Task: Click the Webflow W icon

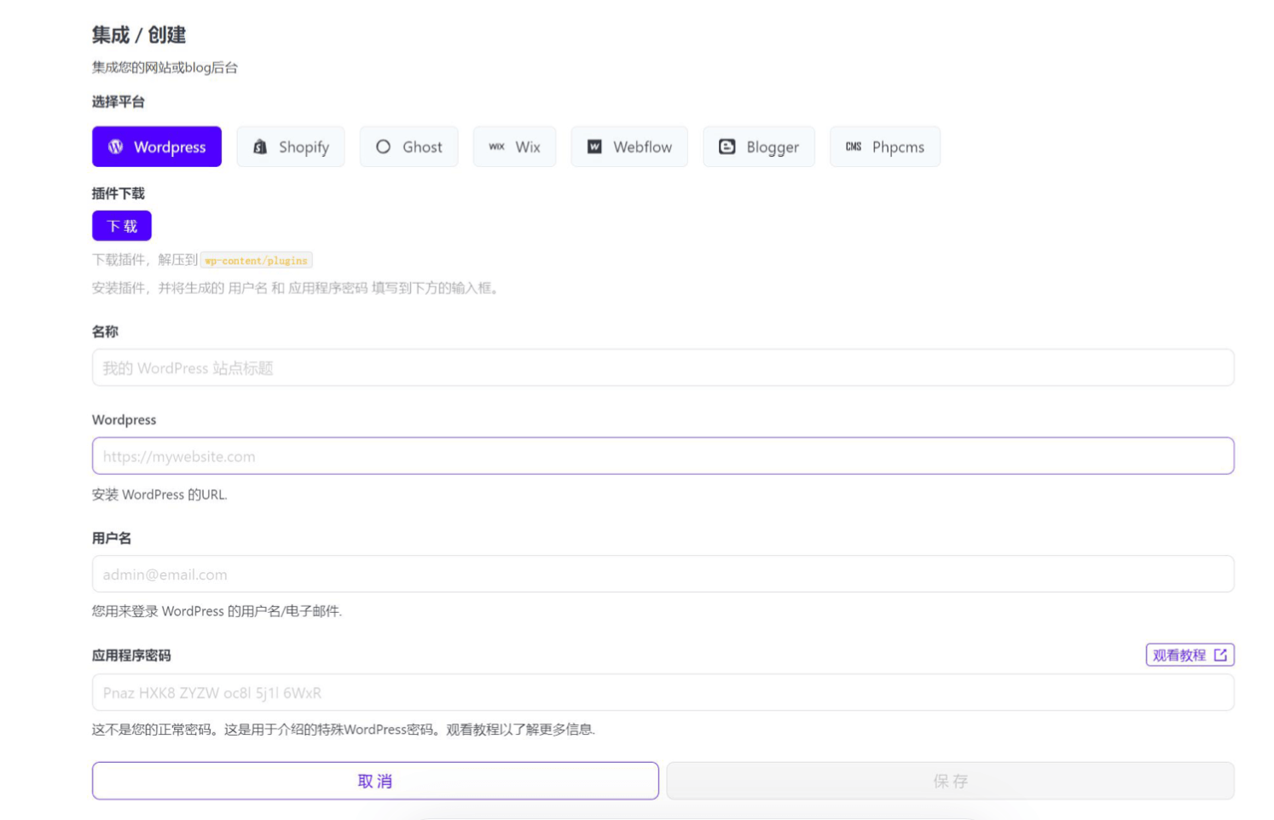Action: tap(595, 147)
